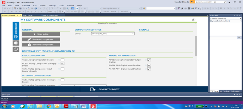Click the Remove component button
Screen dimensions: 243x109
click(x=41, y=45)
